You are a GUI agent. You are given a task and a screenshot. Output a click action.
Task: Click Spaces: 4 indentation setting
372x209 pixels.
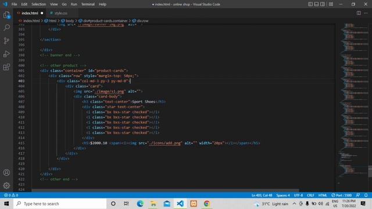(283, 195)
